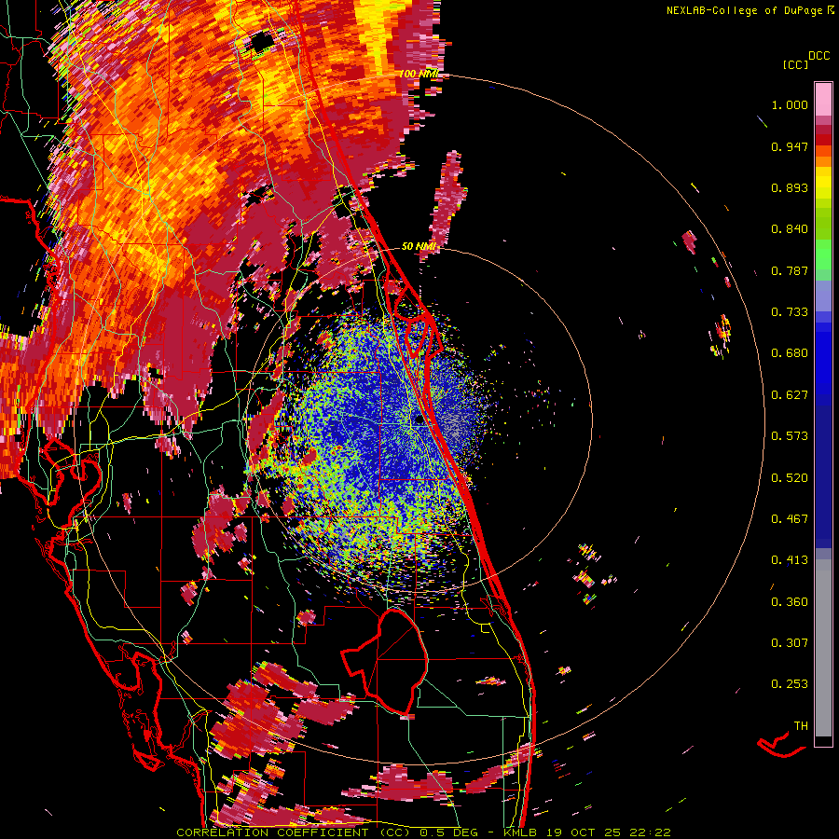Select the 0.573 legend value
839x839 pixels.
790,436
